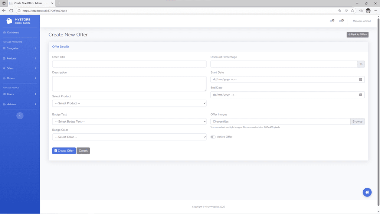Click the Description text area
This screenshot has width=380, height=214.
pos(129,84)
